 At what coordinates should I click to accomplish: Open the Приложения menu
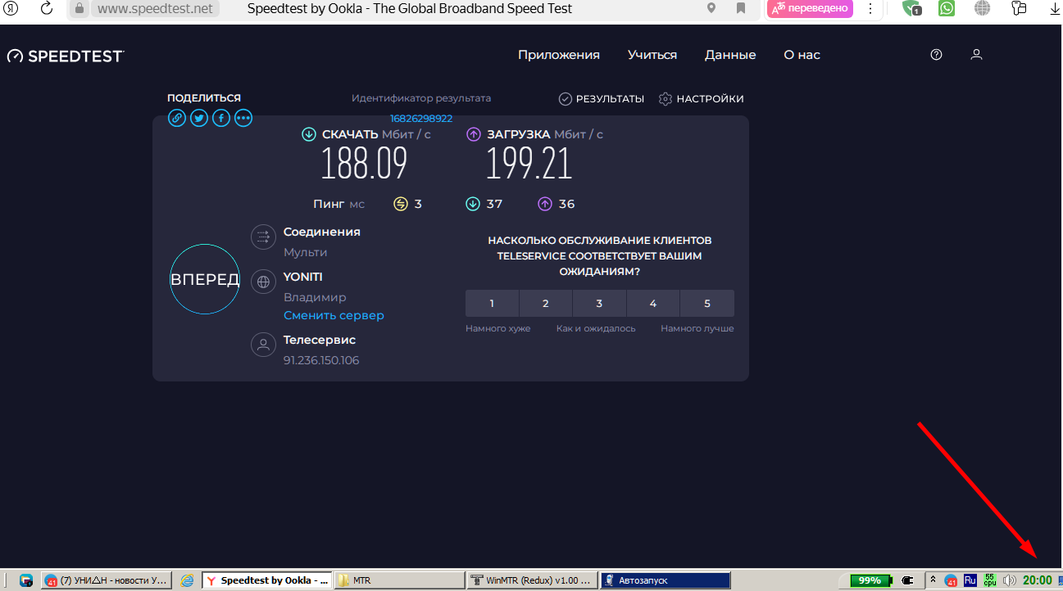click(559, 55)
